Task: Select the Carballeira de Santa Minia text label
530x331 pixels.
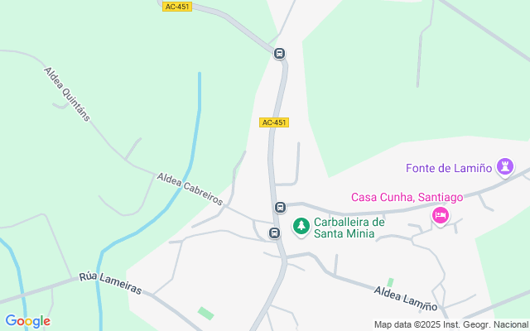Action: 349,228
